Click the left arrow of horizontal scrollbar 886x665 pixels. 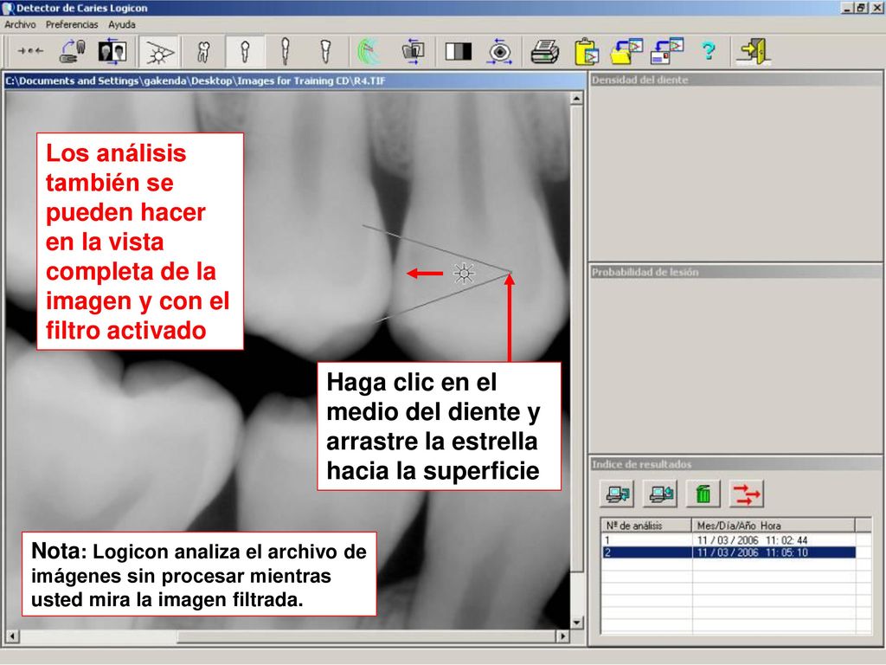[12, 636]
